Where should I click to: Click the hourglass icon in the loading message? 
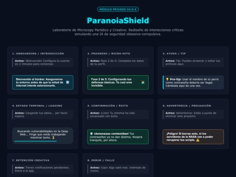pos(53,138)
